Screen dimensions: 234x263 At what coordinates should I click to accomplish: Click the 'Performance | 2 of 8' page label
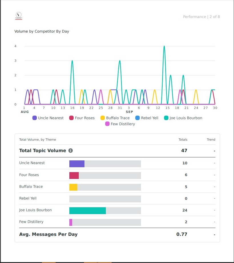point(201,17)
